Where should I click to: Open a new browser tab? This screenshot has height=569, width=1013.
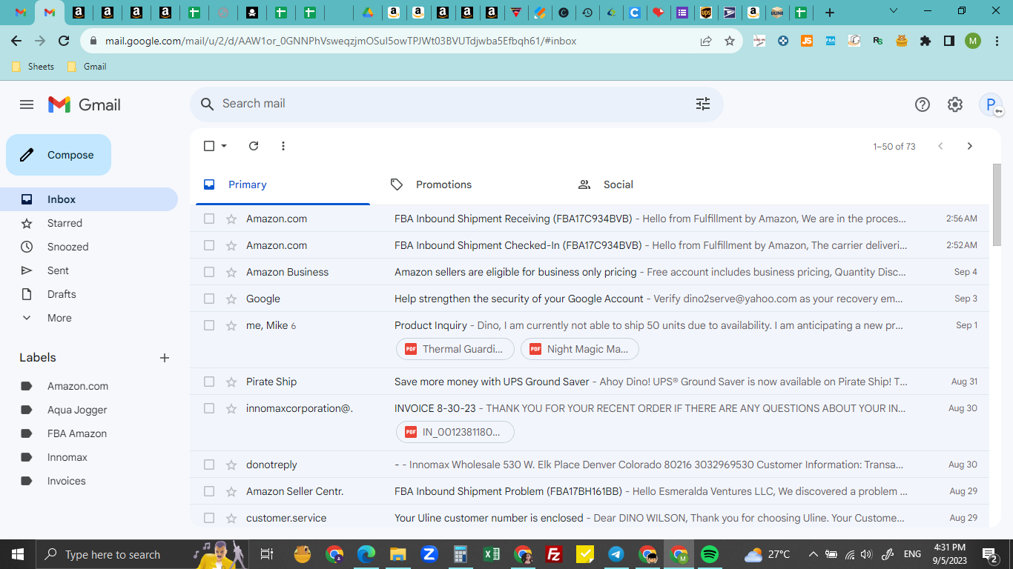[830, 13]
